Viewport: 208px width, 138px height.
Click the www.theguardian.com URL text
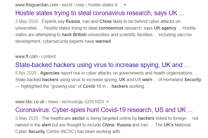point(37,5)
